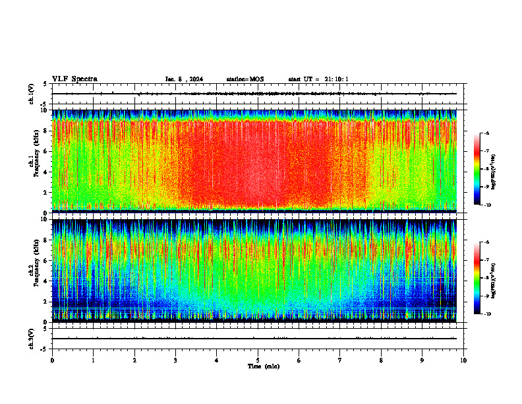Click time axis tick label 2
The height and width of the screenshot is (404, 522).
[134, 360]
